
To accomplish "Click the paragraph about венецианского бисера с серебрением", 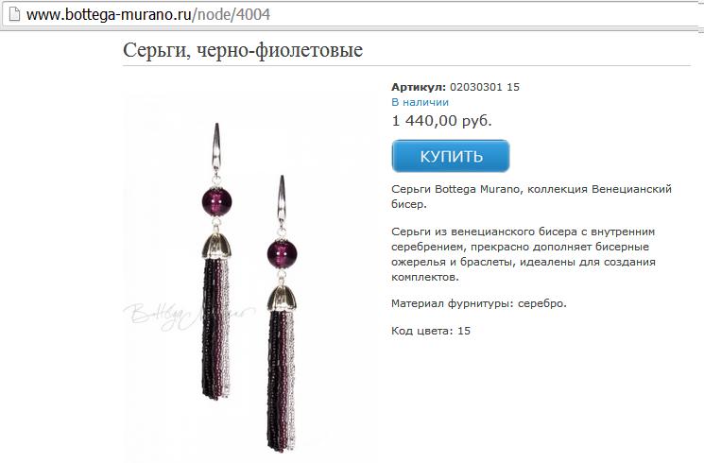I will click(524, 254).
